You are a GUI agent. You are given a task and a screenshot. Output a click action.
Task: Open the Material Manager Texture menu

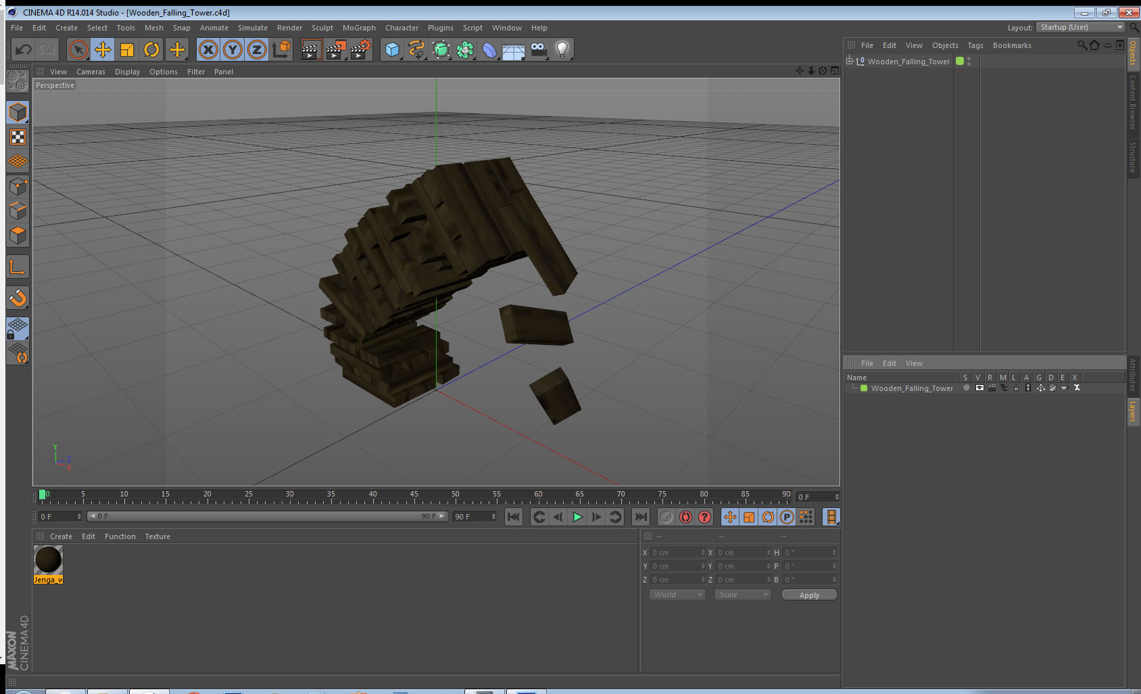click(x=157, y=536)
